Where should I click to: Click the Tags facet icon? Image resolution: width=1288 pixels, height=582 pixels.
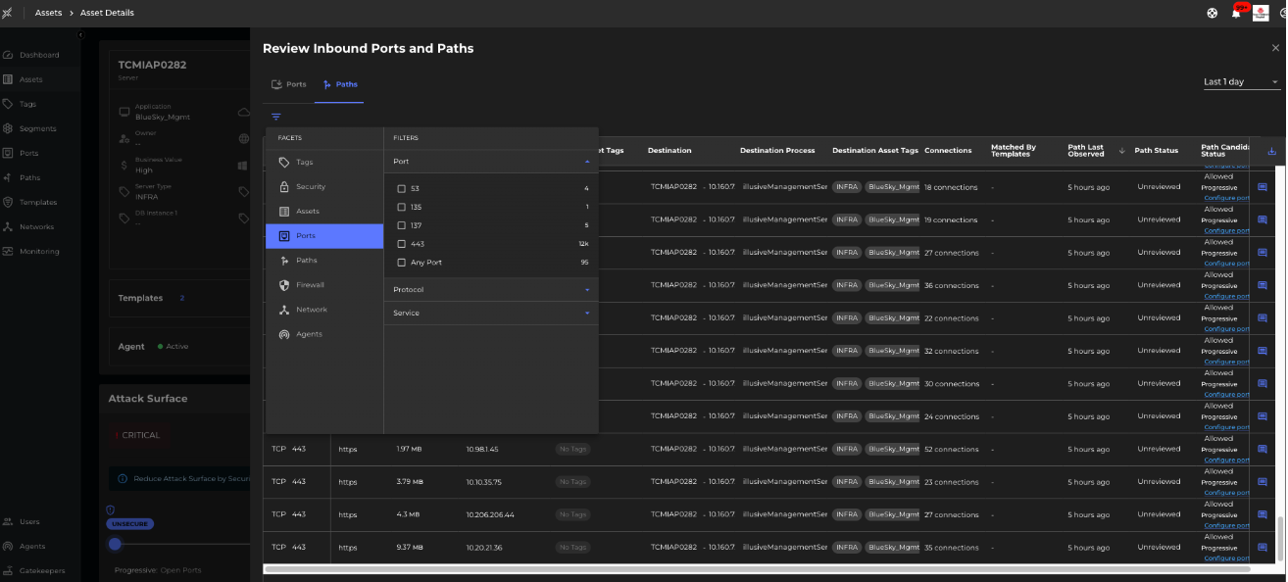[x=284, y=163]
